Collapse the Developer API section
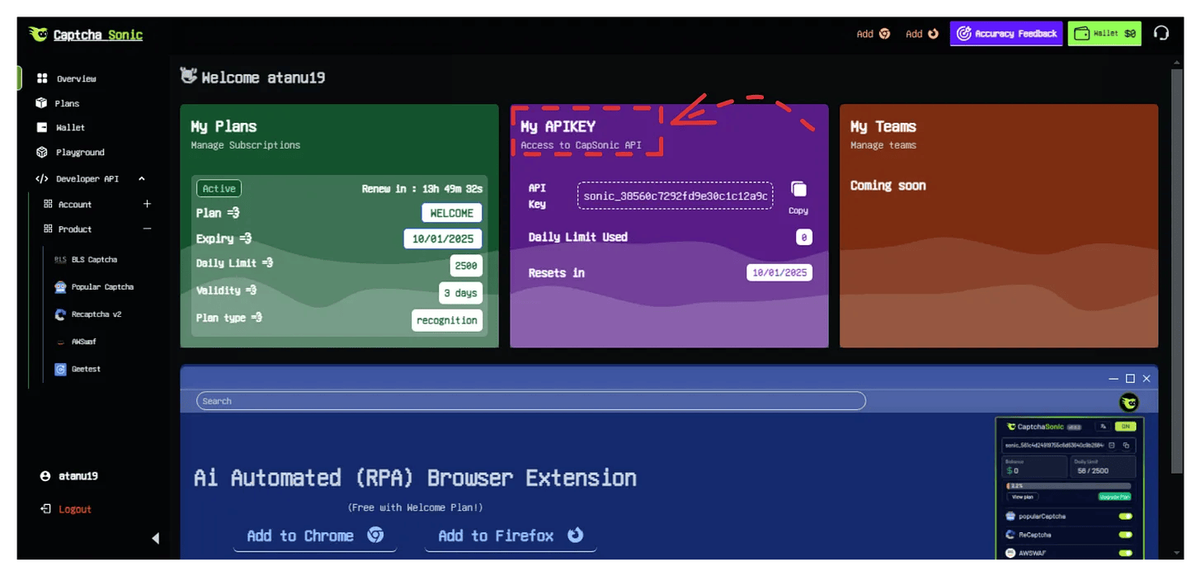Image resolution: width=1201 pixels, height=576 pixels. 141,178
